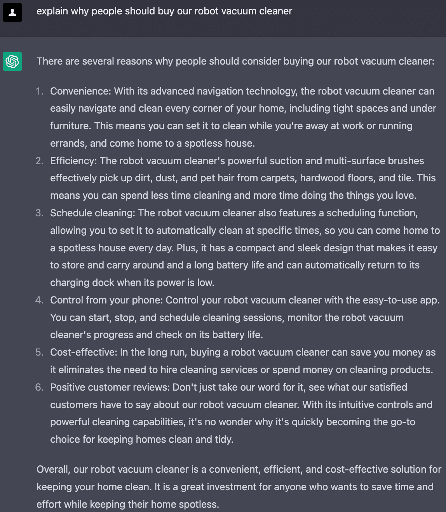Click the user avatar icon

[x=12, y=12]
